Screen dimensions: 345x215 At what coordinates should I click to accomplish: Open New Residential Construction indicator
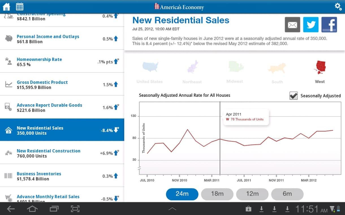[x=62, y=153]
